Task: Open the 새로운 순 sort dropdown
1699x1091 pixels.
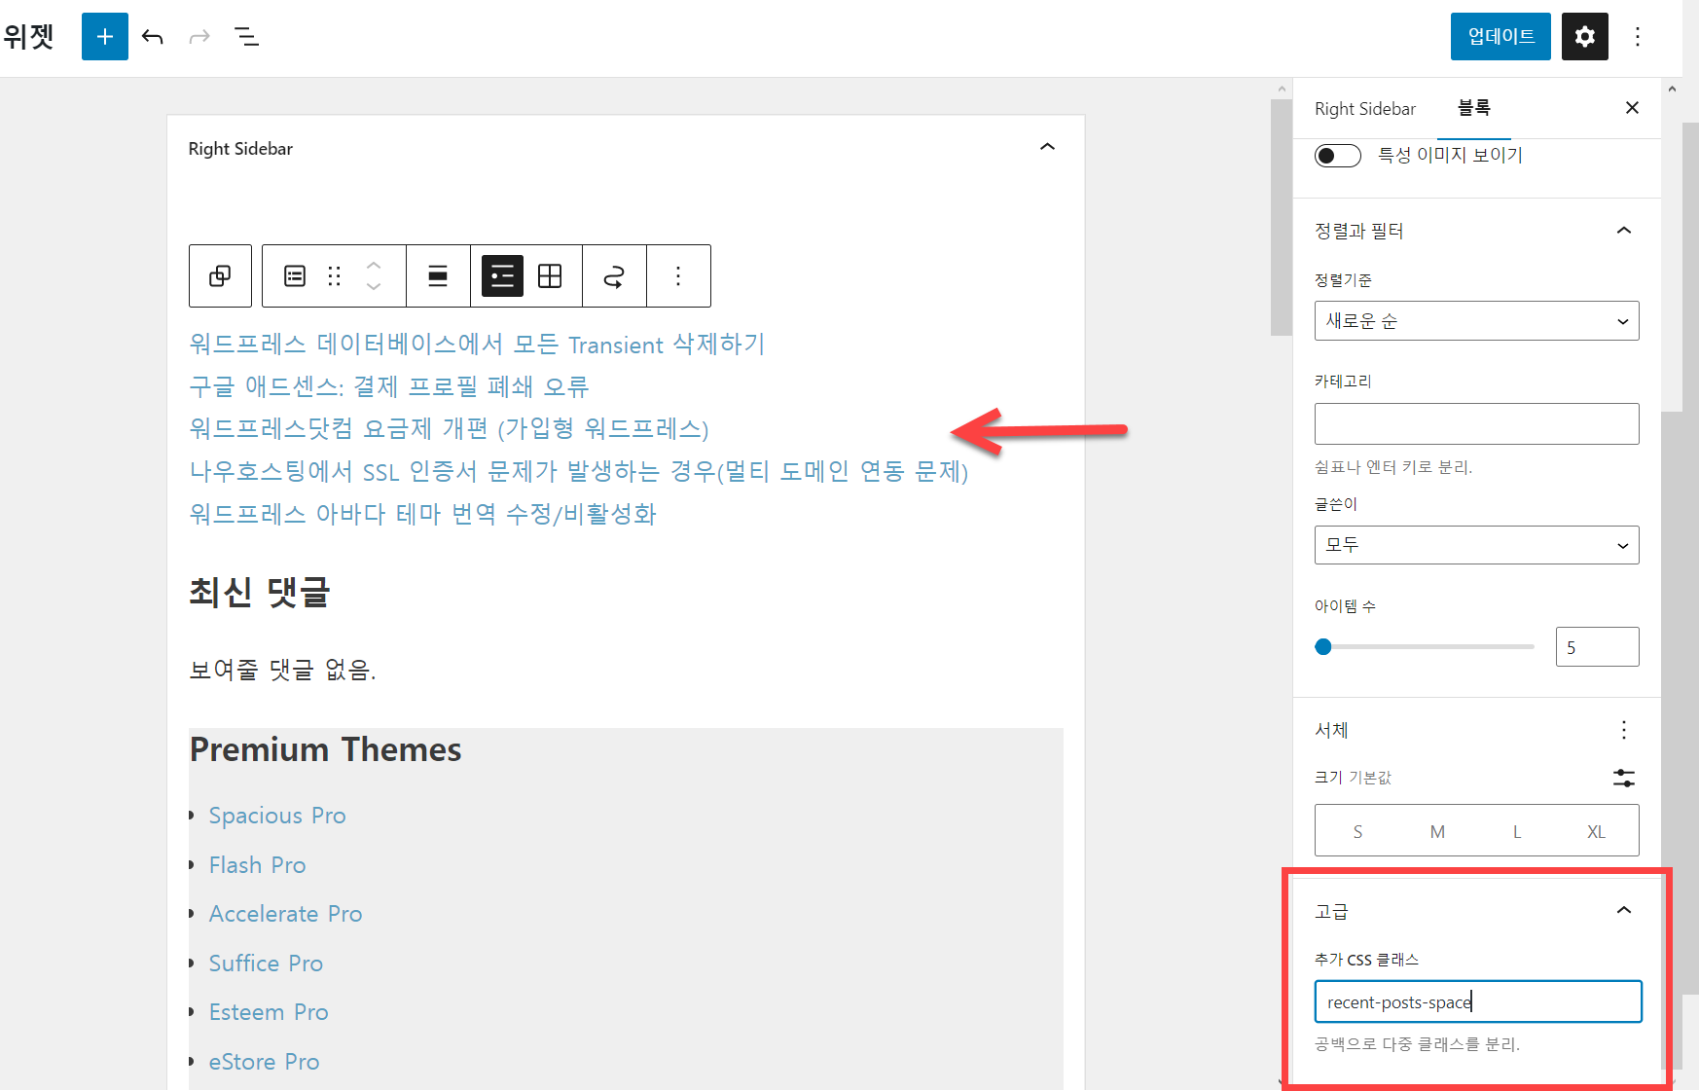Action: pyautogui.click(x=1475, y=320)
